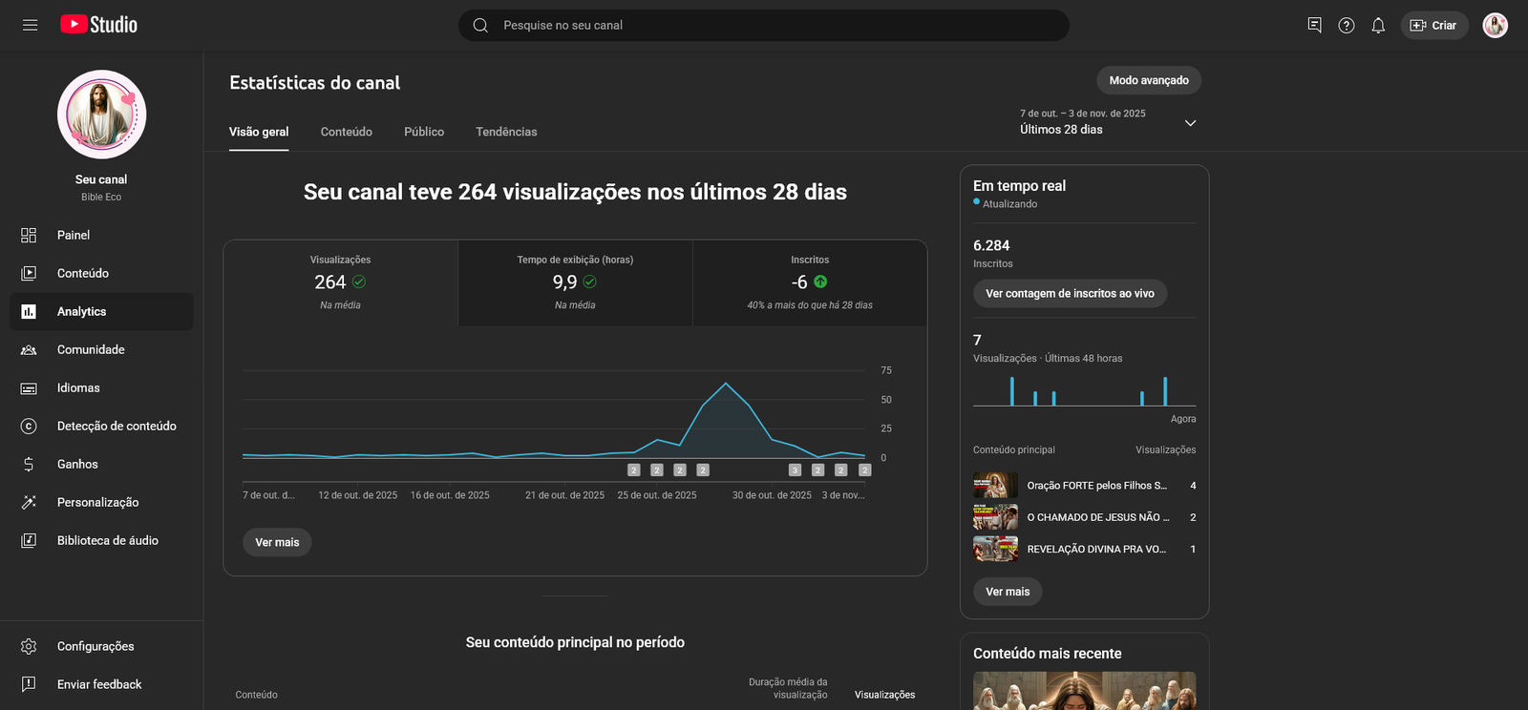Open Detecção de conteúdo in sidebar
Screen dimensions: 1528x710
pos(116,426)
